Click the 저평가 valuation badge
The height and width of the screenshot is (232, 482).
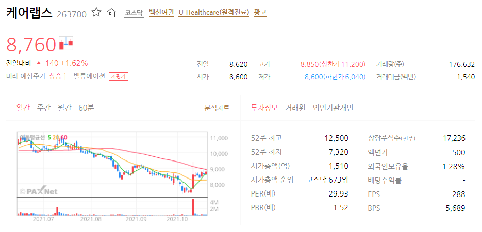119,77
